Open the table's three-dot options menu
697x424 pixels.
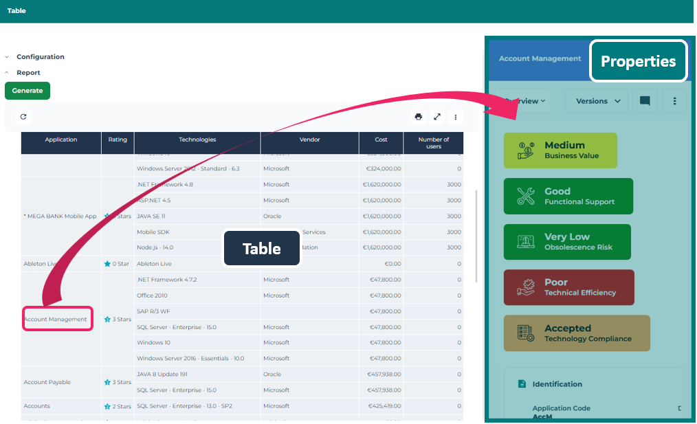[x=455, y=117]
